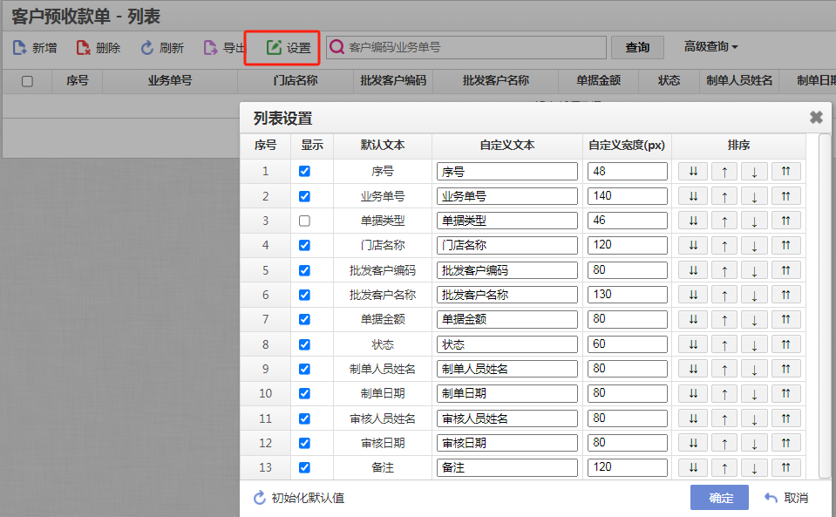
Task: Click 门店名称 column header in list
Action: tap(296, 81)
